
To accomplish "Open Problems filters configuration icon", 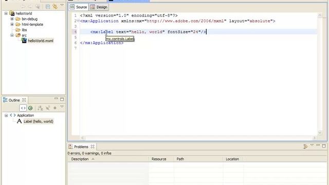I will 305,146.
